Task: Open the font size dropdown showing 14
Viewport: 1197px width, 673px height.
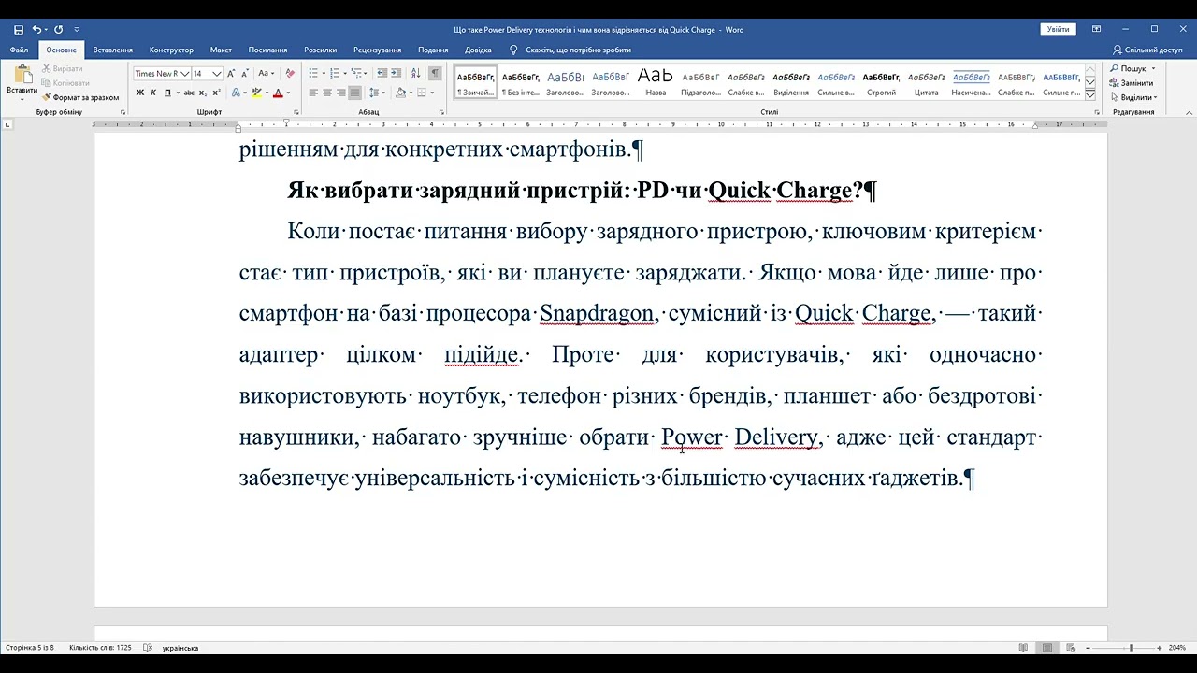Action: [x=217, y=74]
